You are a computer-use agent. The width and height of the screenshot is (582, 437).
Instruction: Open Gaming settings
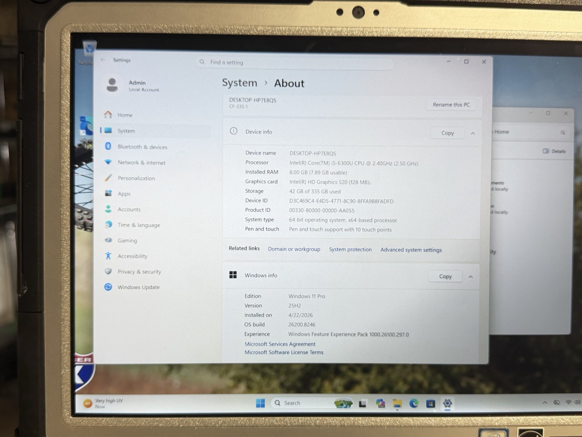127,240
